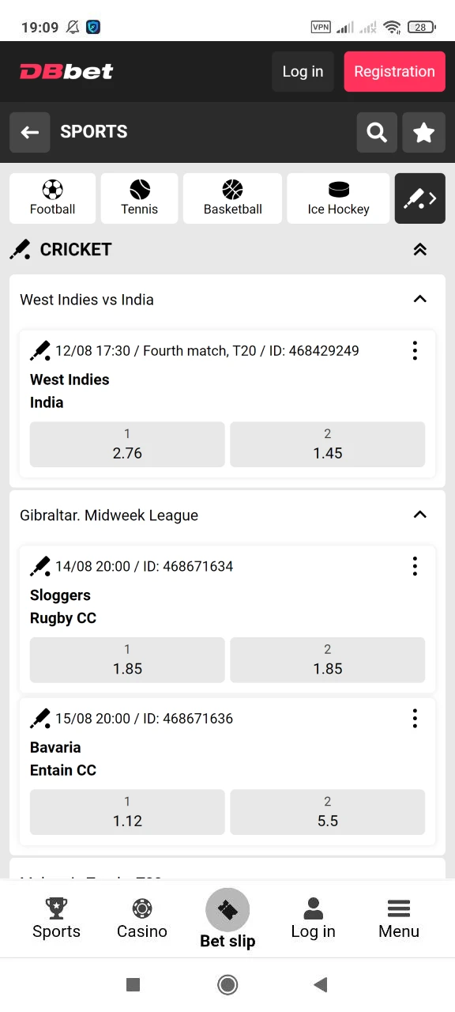Image resolution: width=455 pixels, height=1012 pixels.
Task: Open the search on the Sports page
Action: 377,132
